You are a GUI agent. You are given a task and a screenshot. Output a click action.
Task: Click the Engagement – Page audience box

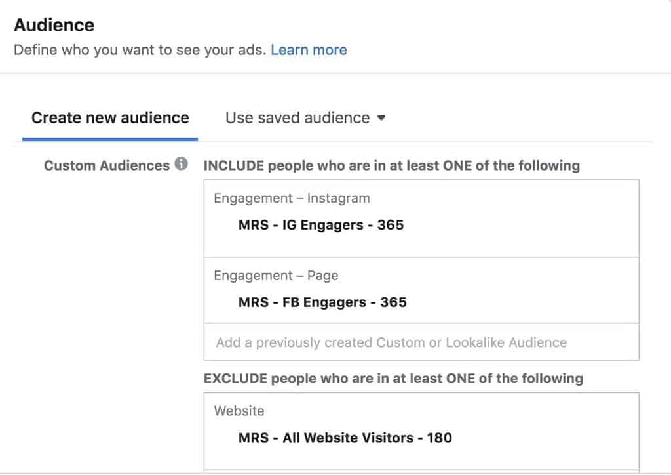tap(422, 290)
